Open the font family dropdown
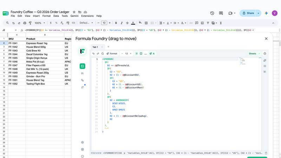Image resolution: width=281 pixels, height=158 pixels. point(86,23)
